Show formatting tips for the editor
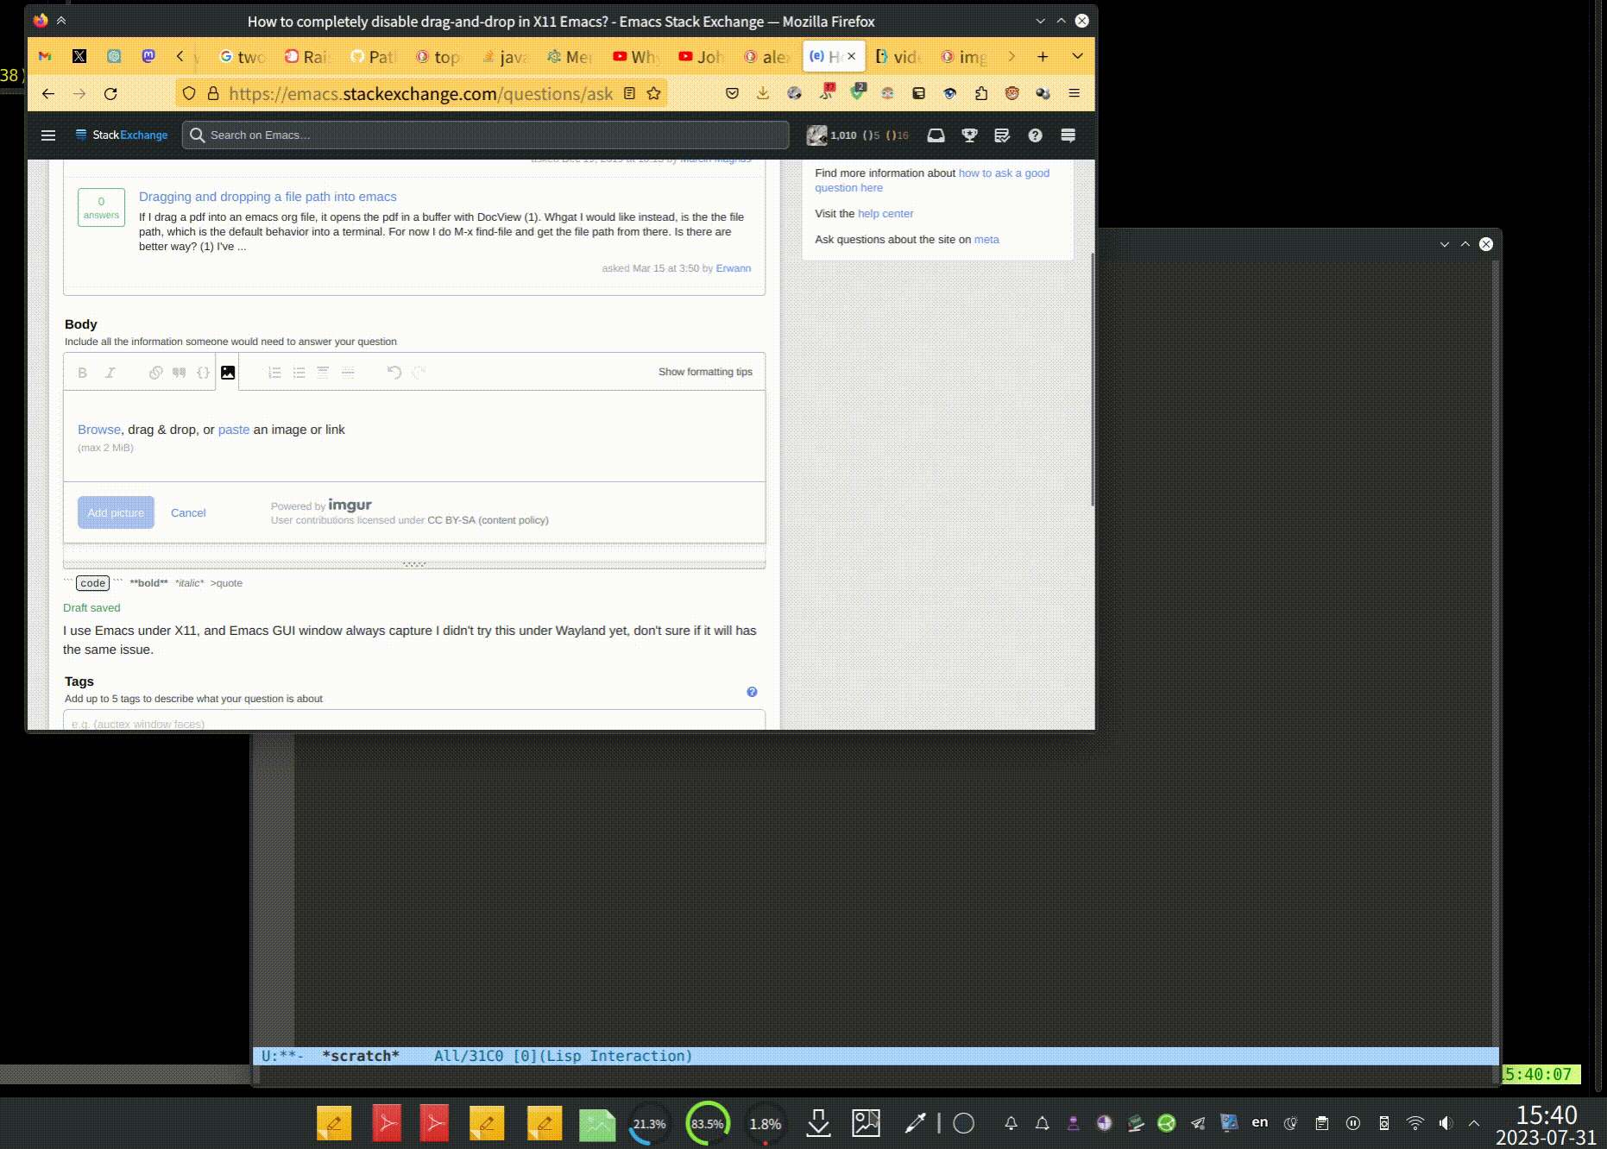1607x1149 pixels. 705,372
